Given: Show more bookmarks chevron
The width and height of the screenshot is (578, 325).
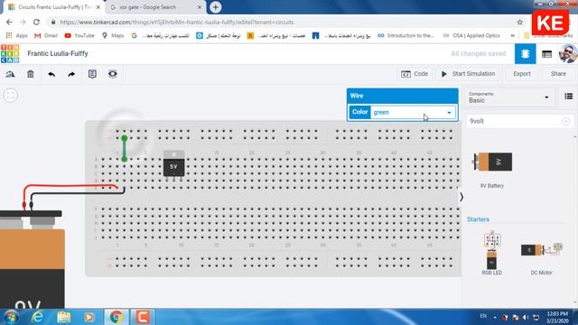Looking at the screenshot, I should click(x=512, y=36).
